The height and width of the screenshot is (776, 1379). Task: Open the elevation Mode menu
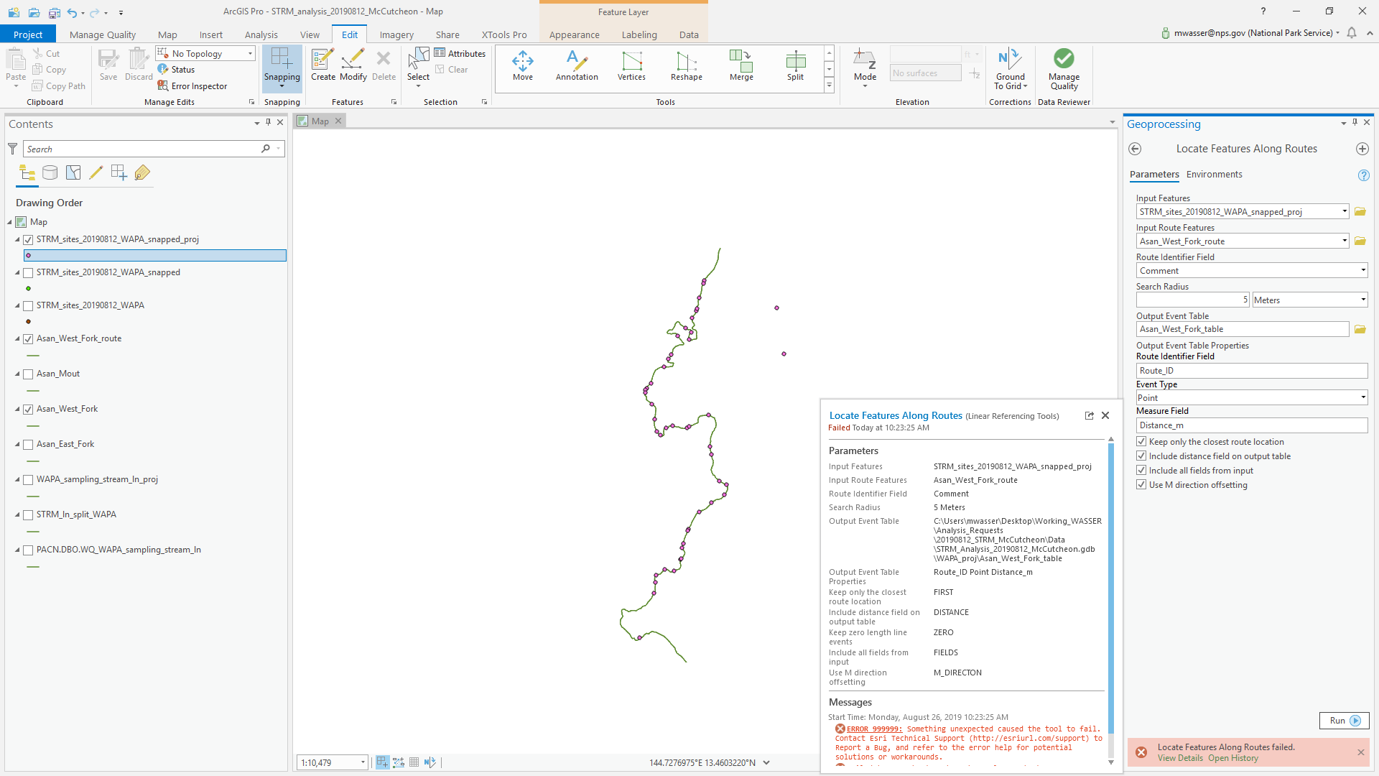tap(865, 69)
